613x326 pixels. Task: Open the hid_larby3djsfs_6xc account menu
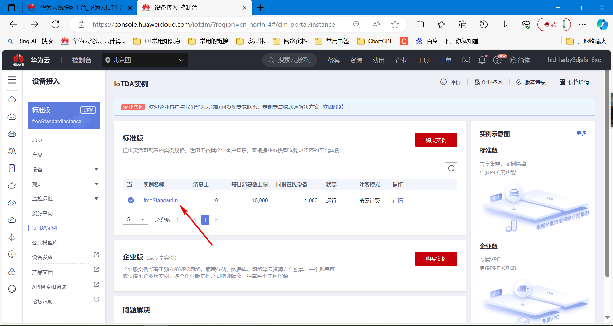[x=574, y=60]
